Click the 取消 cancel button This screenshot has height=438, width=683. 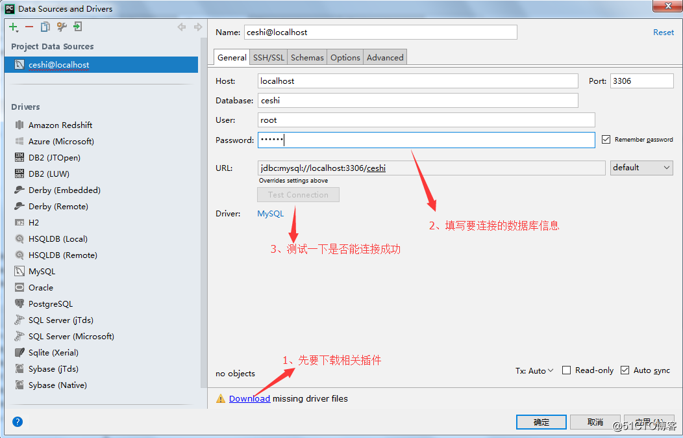coord(595,422)
